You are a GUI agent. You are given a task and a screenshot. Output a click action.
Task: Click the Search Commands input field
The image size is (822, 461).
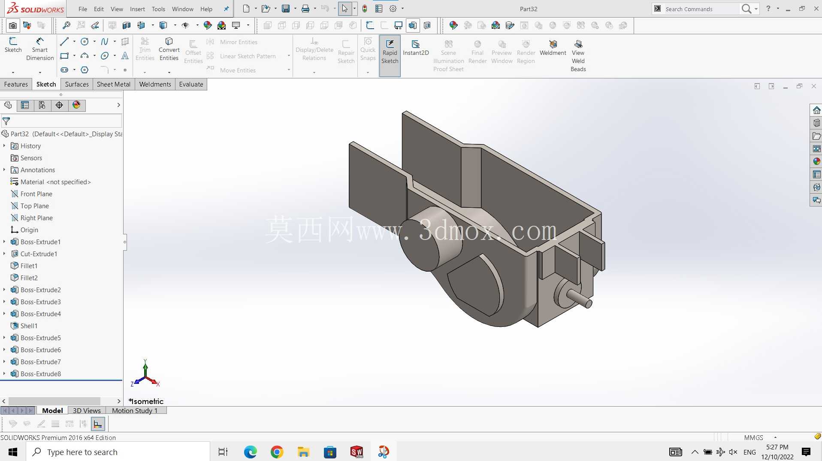point(701,9)
